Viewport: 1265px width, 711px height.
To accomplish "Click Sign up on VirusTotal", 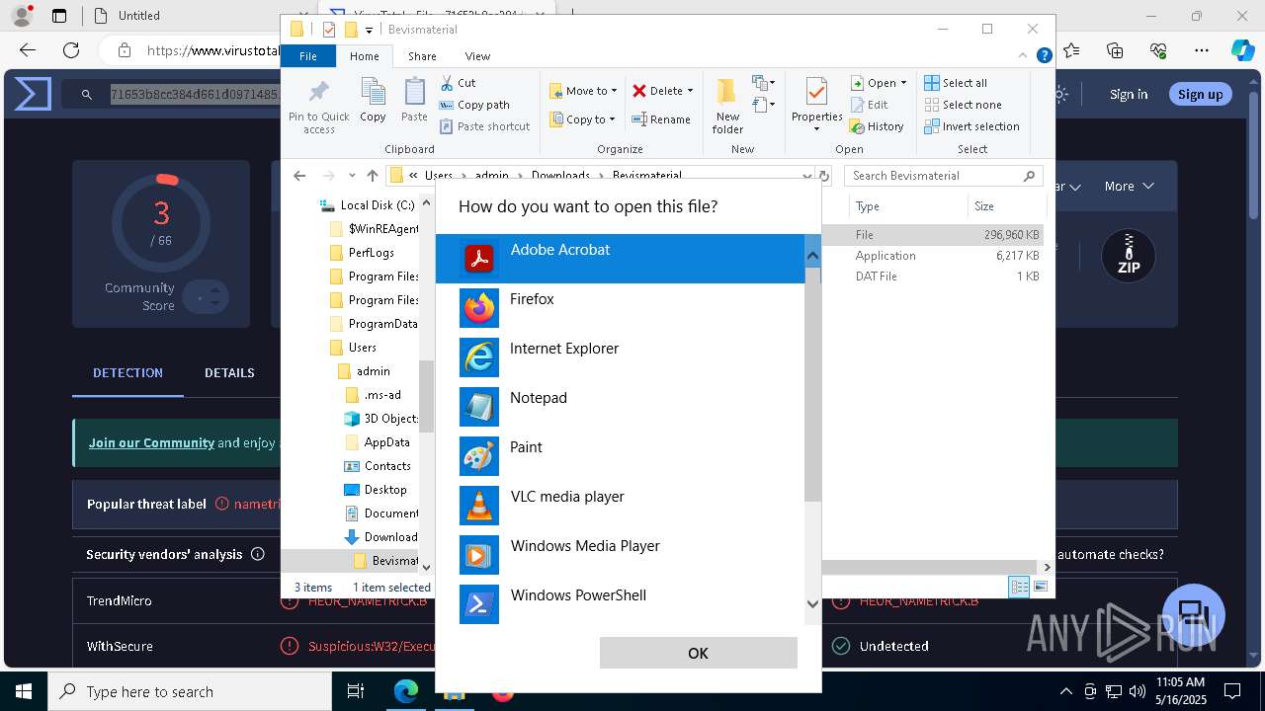I will (x=1201, y=94).
